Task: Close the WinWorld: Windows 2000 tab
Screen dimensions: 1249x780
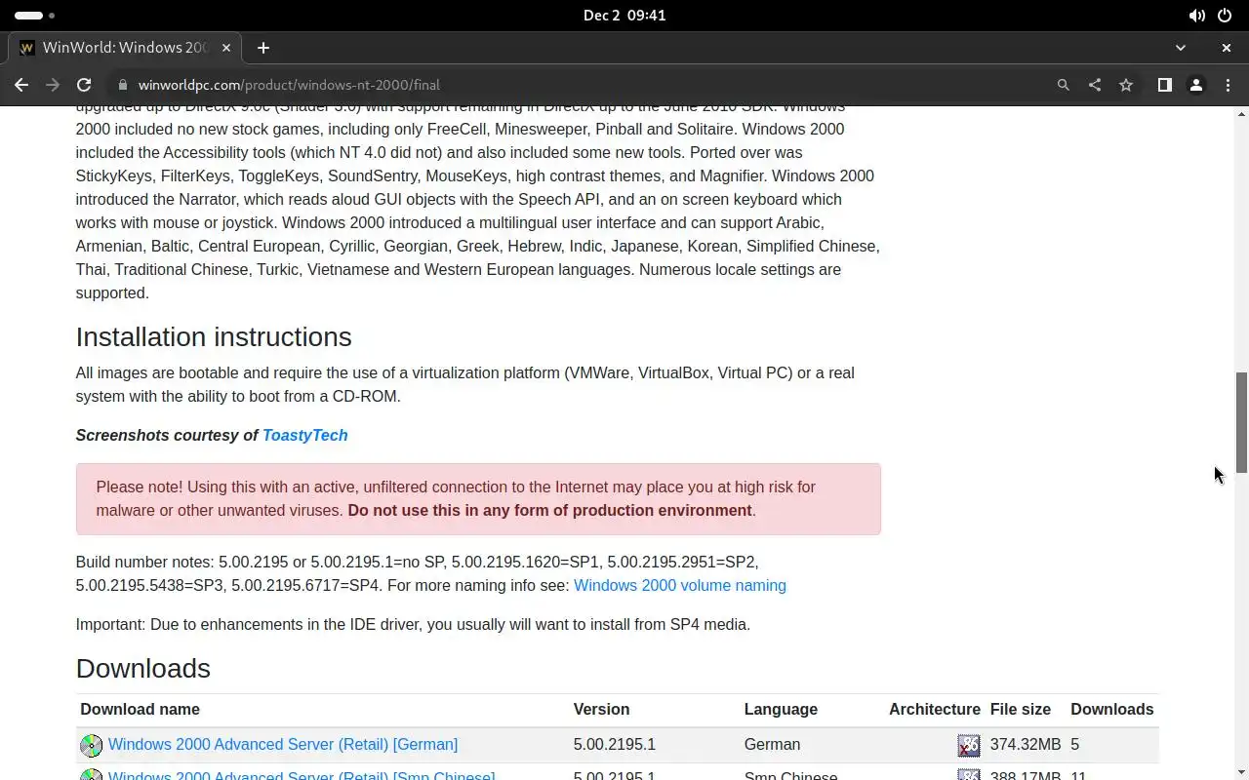Action: [226, 47]
